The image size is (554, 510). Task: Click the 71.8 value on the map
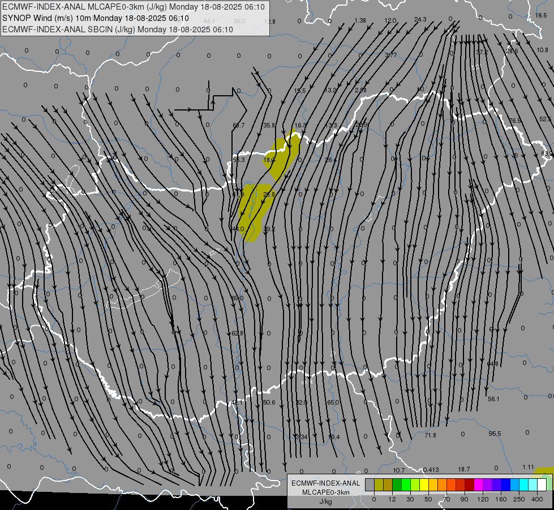430,435
